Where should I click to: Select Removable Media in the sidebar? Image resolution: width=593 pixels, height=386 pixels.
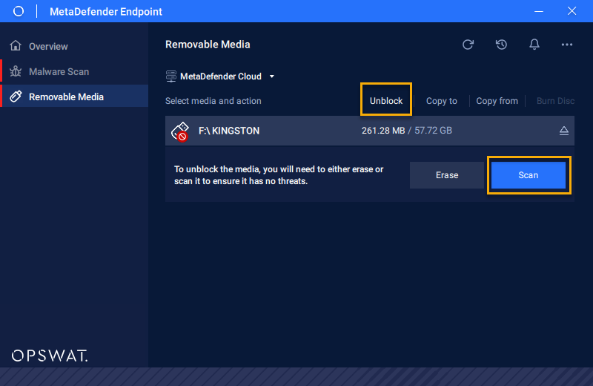click(x=75, y=96)
